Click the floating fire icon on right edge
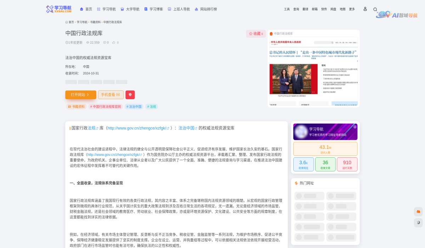This screenshot has width=425, height=248. pos(418,212)
